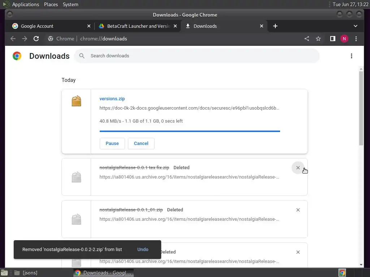Image resolution: width=370 pixels, height=277 pixels.
Task: Cancel the versions.zip download
Action: pyautogui.click(x=141, y=144)
